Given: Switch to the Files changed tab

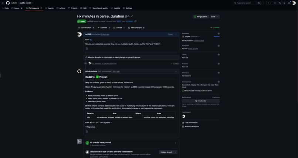Looking at the screenshot, I should click(x=136, y=28).
